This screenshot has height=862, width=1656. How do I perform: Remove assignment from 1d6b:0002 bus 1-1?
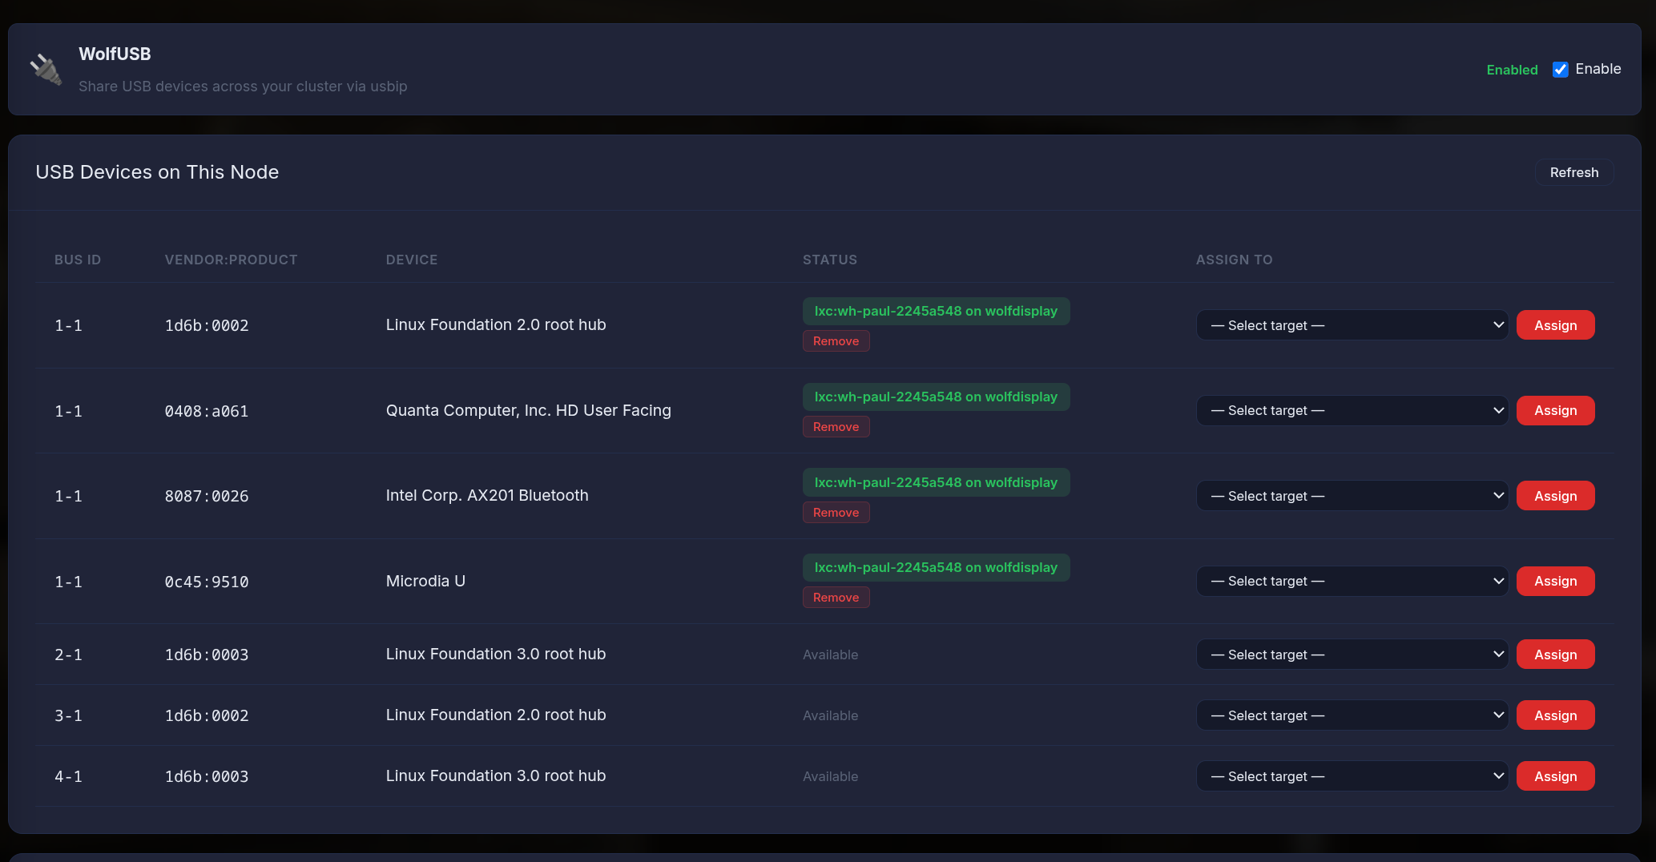pos(836,341)
